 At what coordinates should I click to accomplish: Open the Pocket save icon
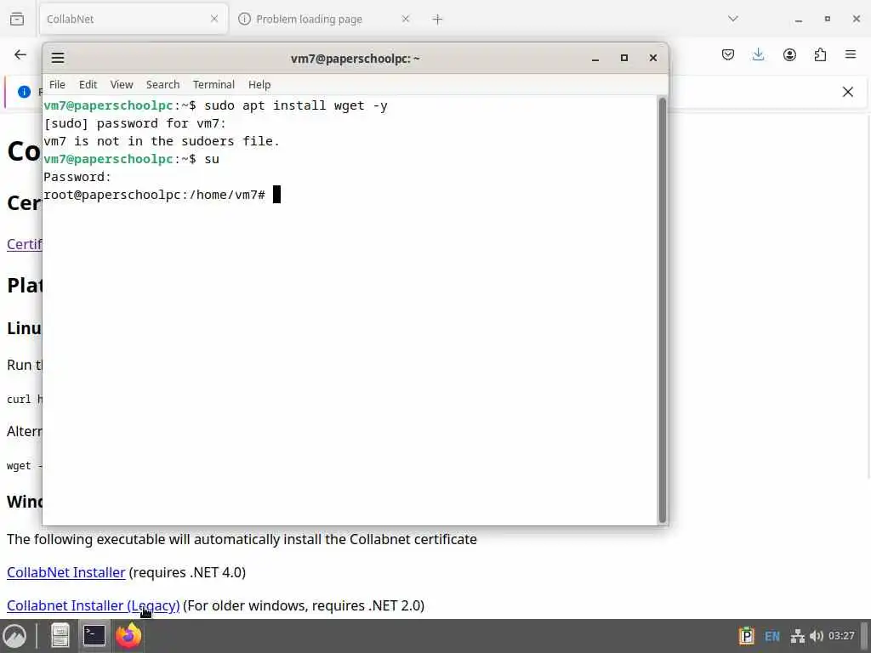(728, 54)
